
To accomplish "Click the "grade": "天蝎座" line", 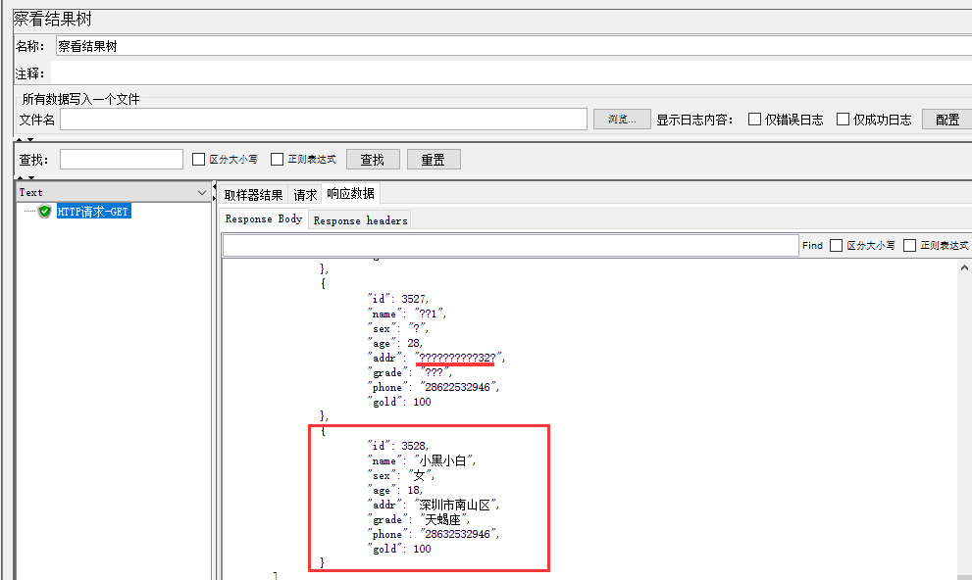I will [419, 519].
